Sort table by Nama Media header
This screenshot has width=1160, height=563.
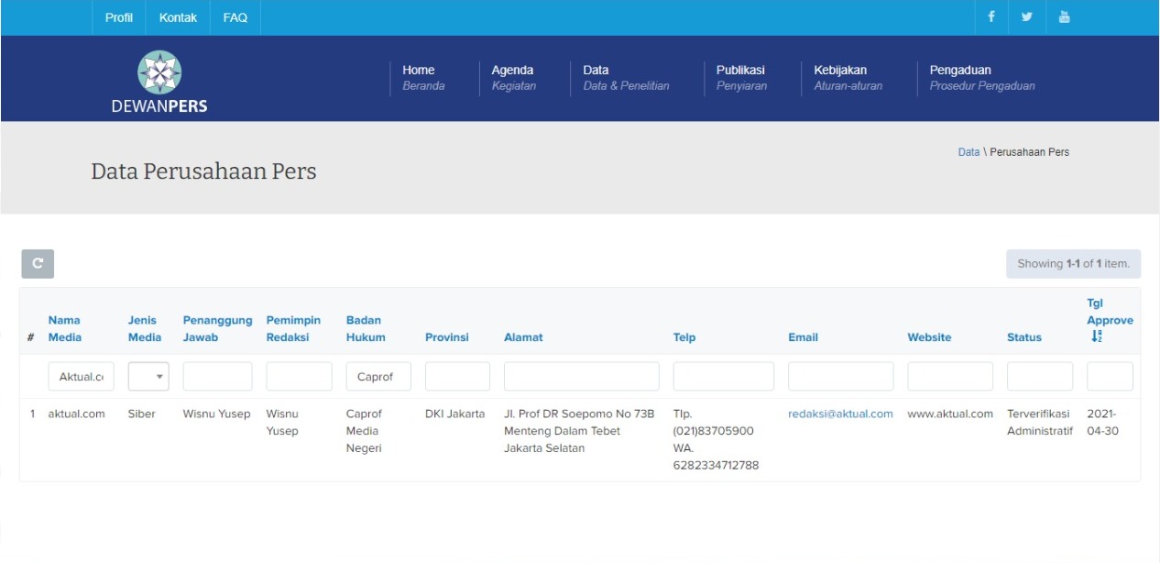(x=64, y=328)
